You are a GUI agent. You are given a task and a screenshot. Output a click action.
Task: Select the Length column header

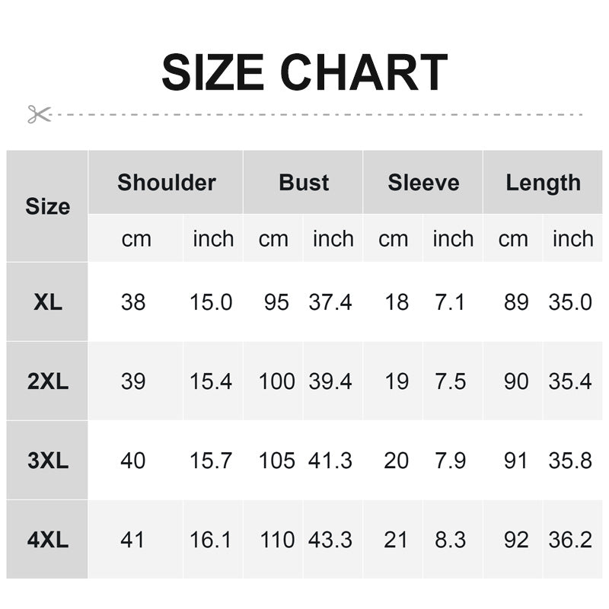543,183
